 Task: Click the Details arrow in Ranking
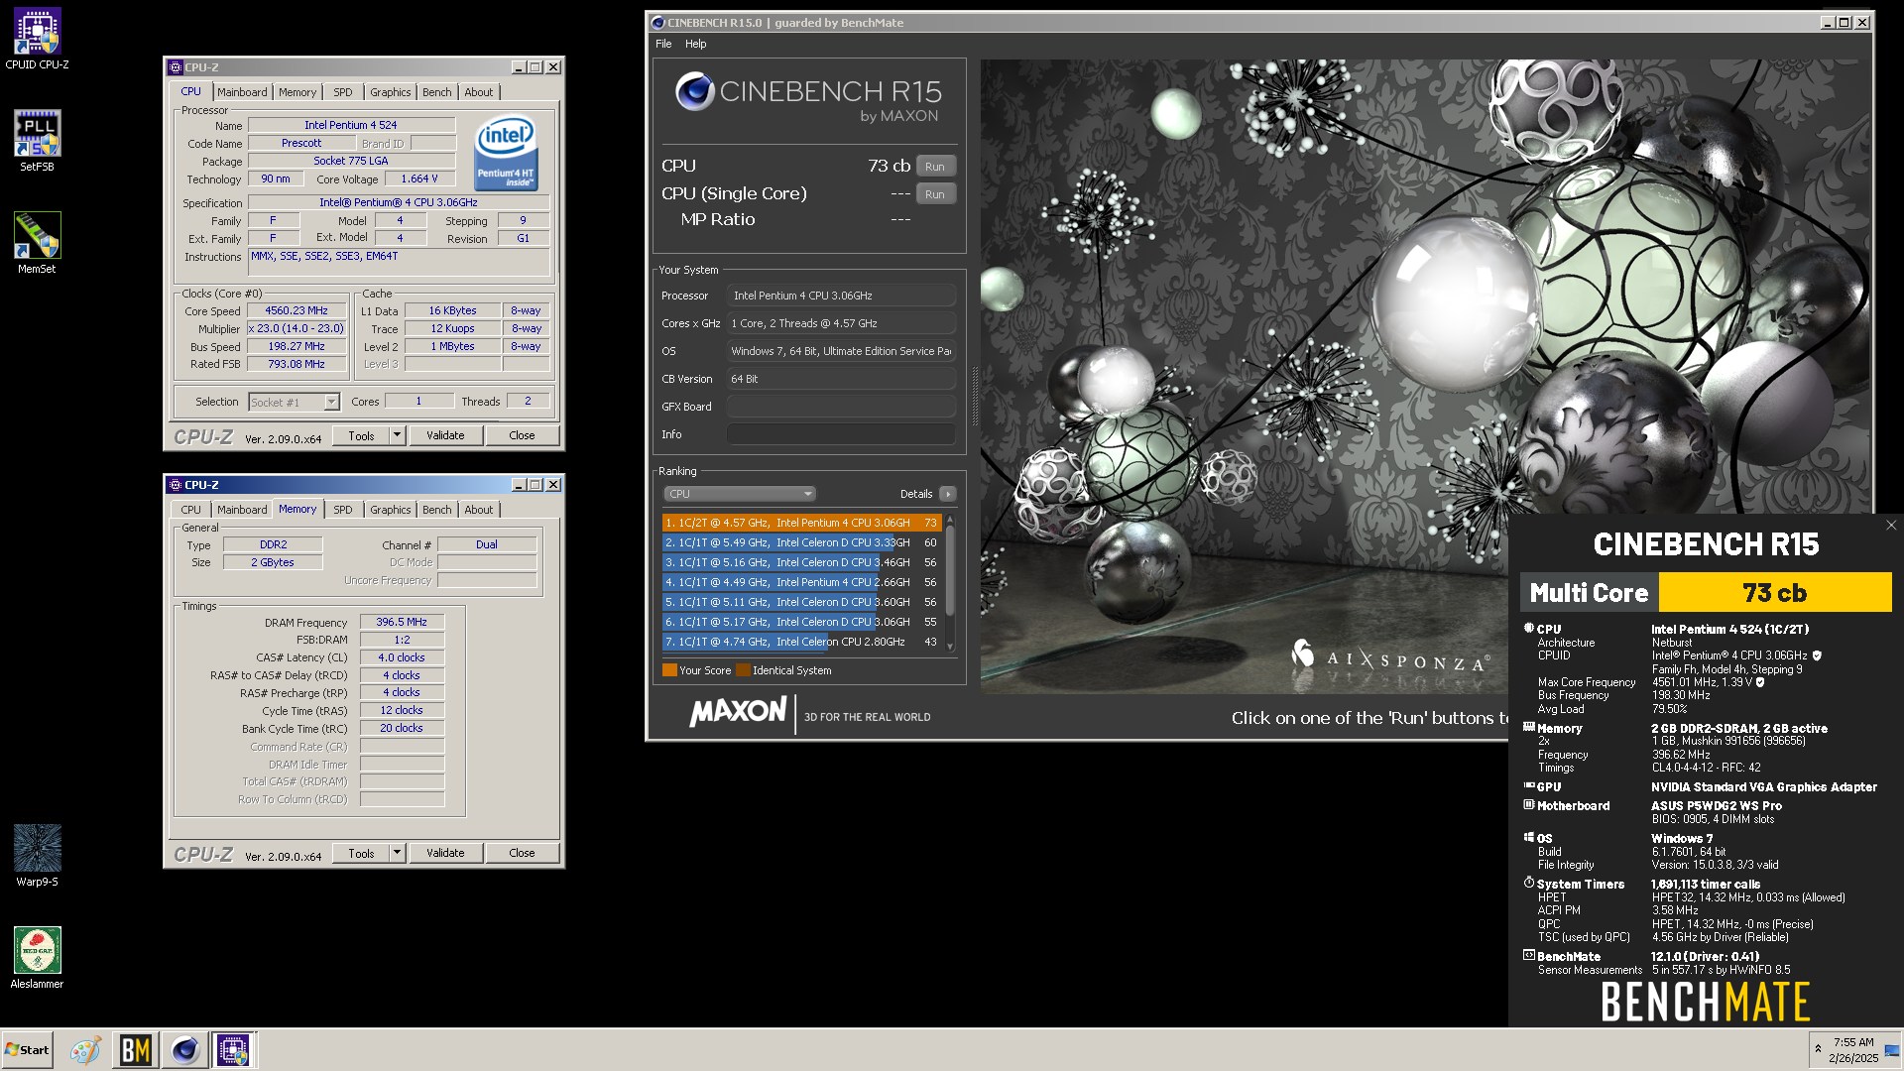(x=948, y=494)
